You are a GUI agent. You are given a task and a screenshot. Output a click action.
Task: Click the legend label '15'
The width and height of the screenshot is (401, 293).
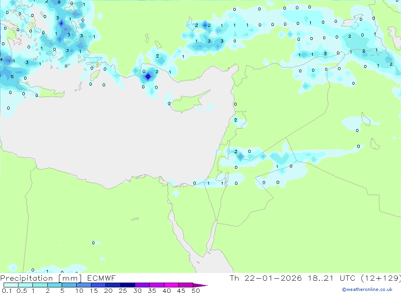(x=94, y=291)
